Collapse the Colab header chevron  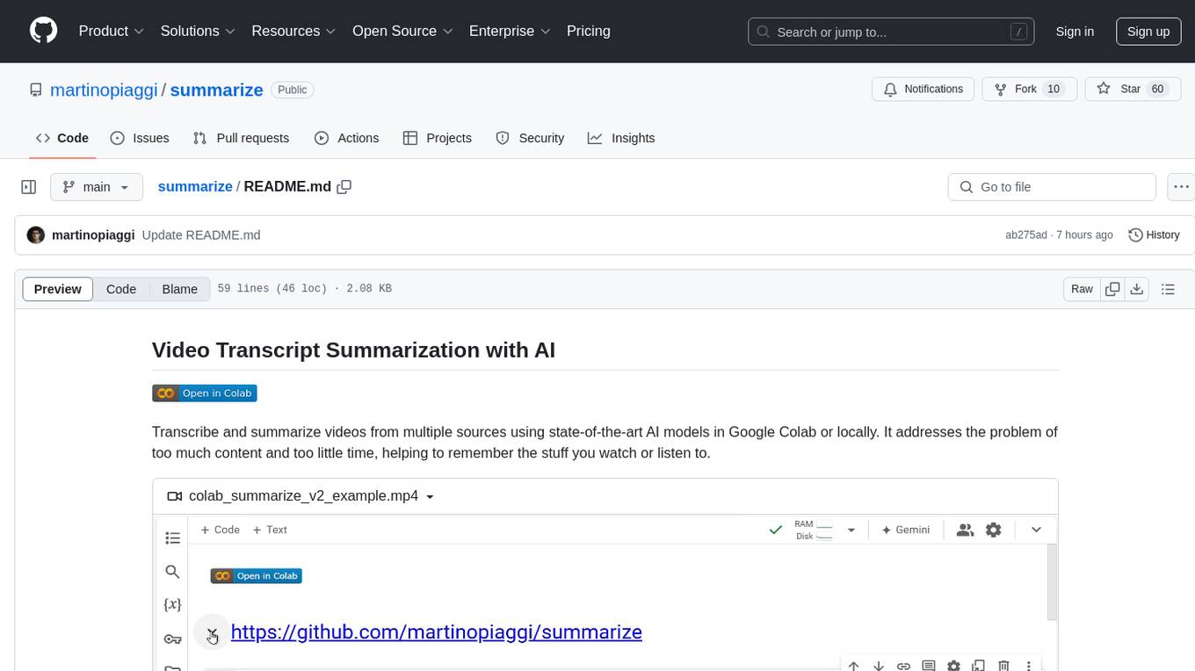tap(1036, 530)
